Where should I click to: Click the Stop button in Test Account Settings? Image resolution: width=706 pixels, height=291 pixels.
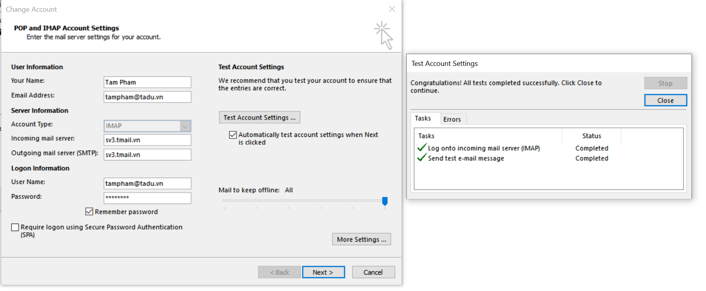coord(666,83)
